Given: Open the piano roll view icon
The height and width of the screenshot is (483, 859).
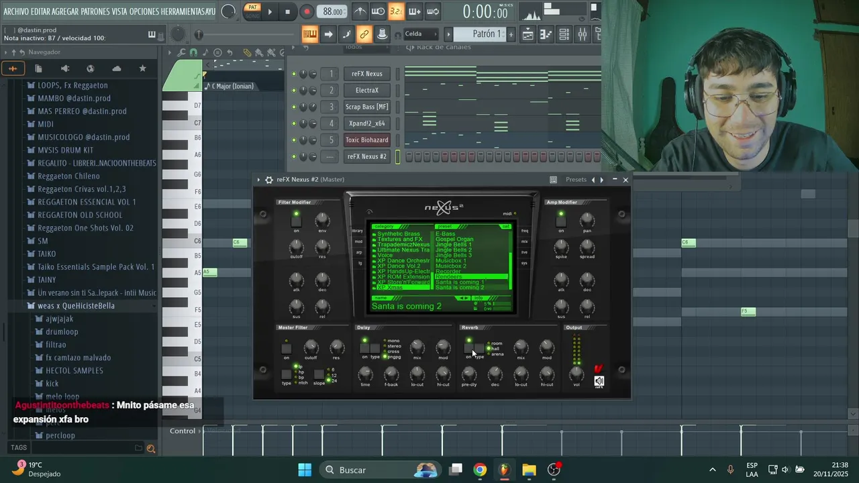Looking at the screenshot, I should 546,34.
